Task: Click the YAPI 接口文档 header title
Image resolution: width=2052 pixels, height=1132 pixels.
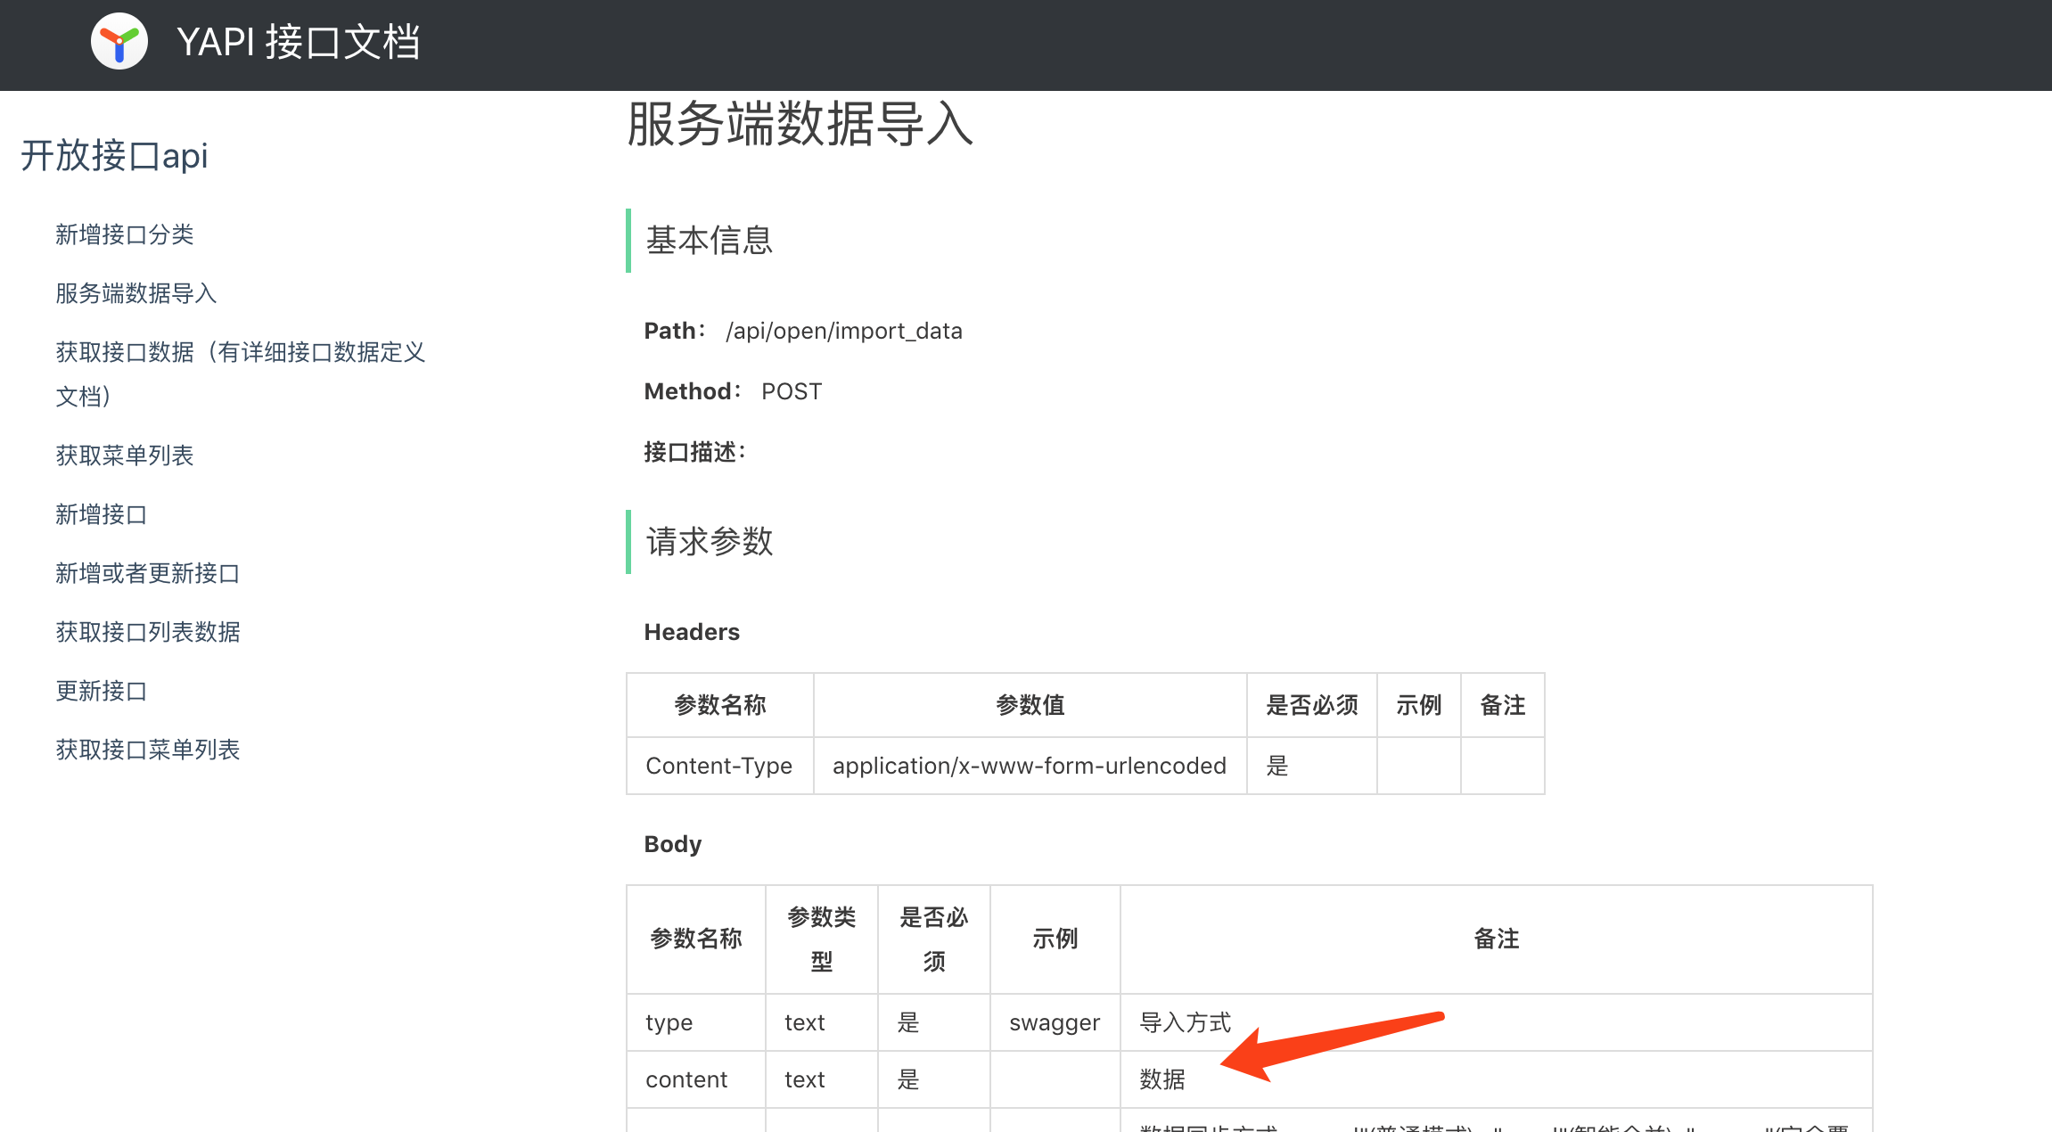Action: tap(299, 42)
